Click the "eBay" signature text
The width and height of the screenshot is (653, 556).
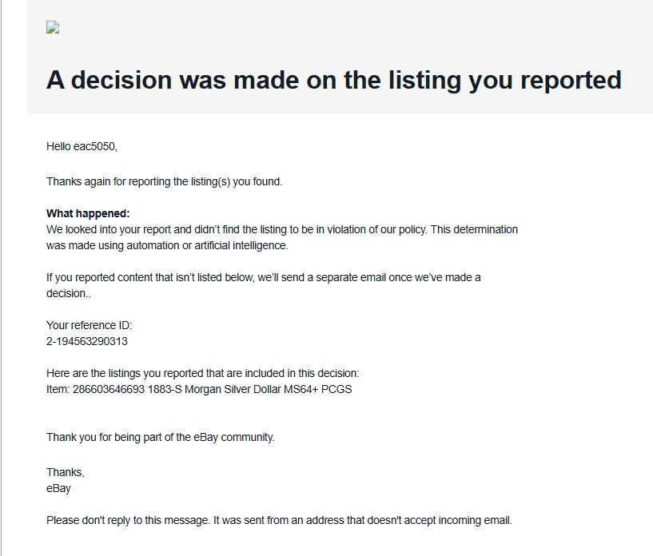pos(58,488)
